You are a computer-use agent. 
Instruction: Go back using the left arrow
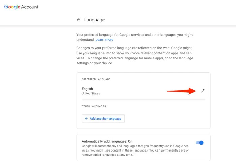coord(78,20)
